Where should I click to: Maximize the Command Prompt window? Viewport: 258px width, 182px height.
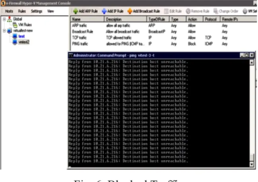pyautogui.click(x=246, y=55)
